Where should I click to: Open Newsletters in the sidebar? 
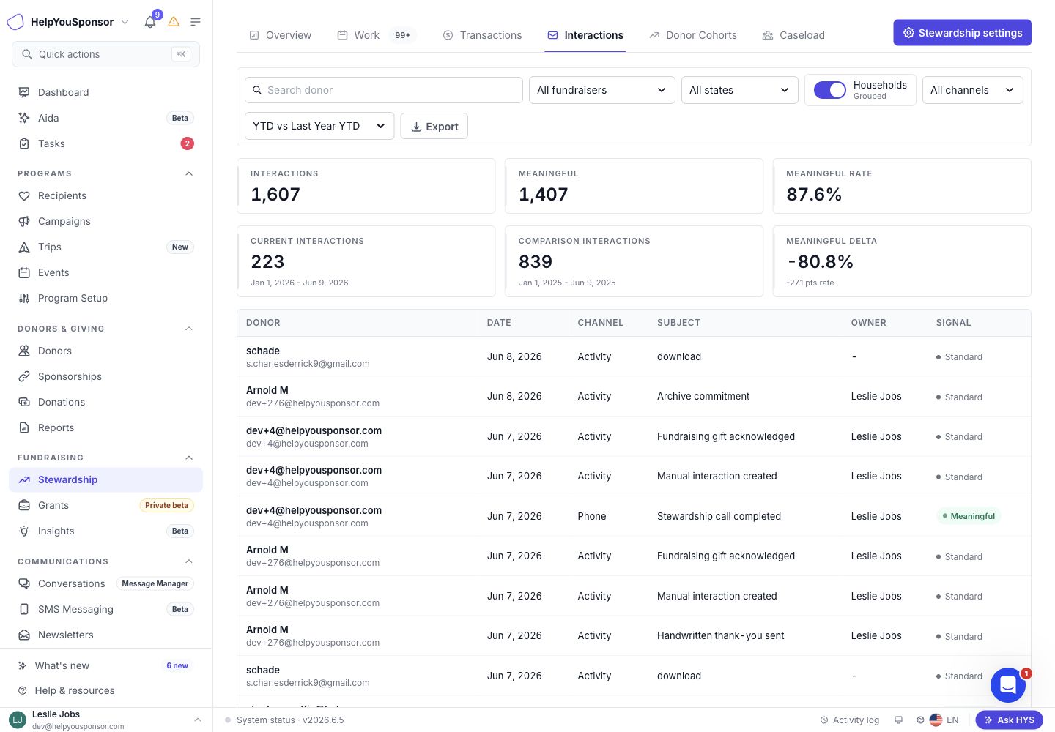105,635
